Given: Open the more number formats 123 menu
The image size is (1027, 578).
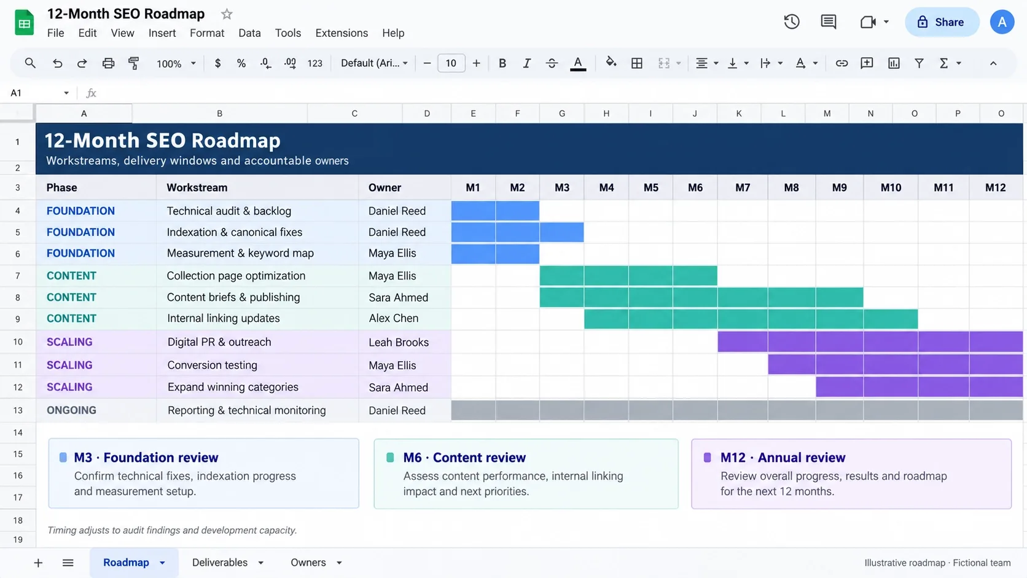Looking at the screenshot, I should coord(314,63).
